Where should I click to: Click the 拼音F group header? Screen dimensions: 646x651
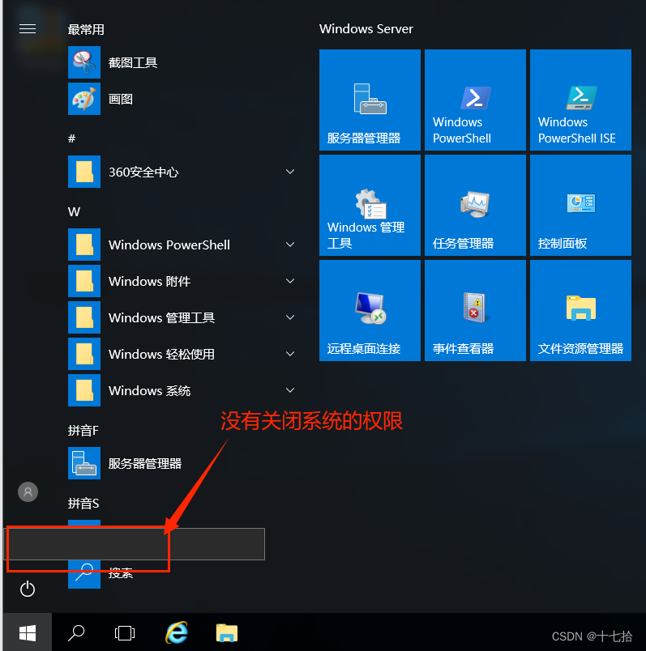point(83,431)
